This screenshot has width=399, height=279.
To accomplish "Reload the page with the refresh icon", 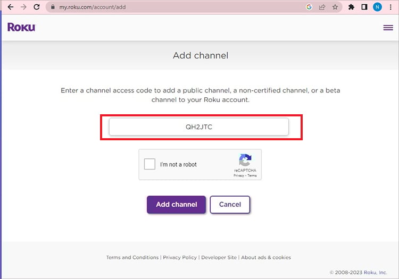I will pyautogui.click(x=37, y=7).
